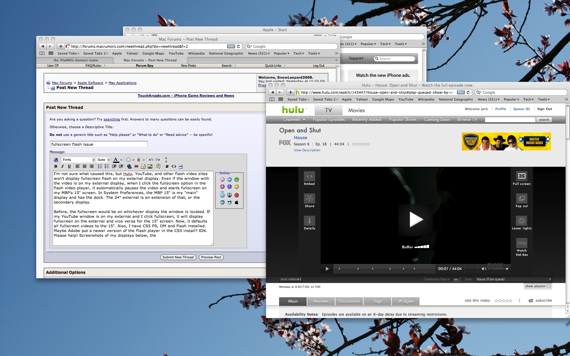Open Popular Episodes in Hulu menu
Viewport: 570px width, 356px height.
[329, 120]
